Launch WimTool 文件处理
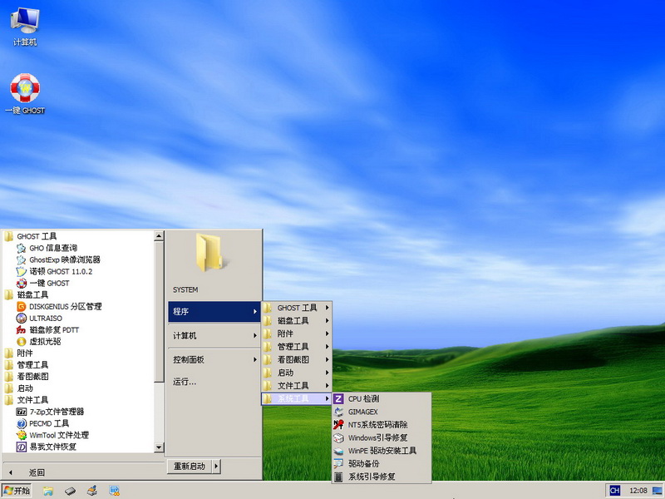The image size is (665, 499). point(52,435)
